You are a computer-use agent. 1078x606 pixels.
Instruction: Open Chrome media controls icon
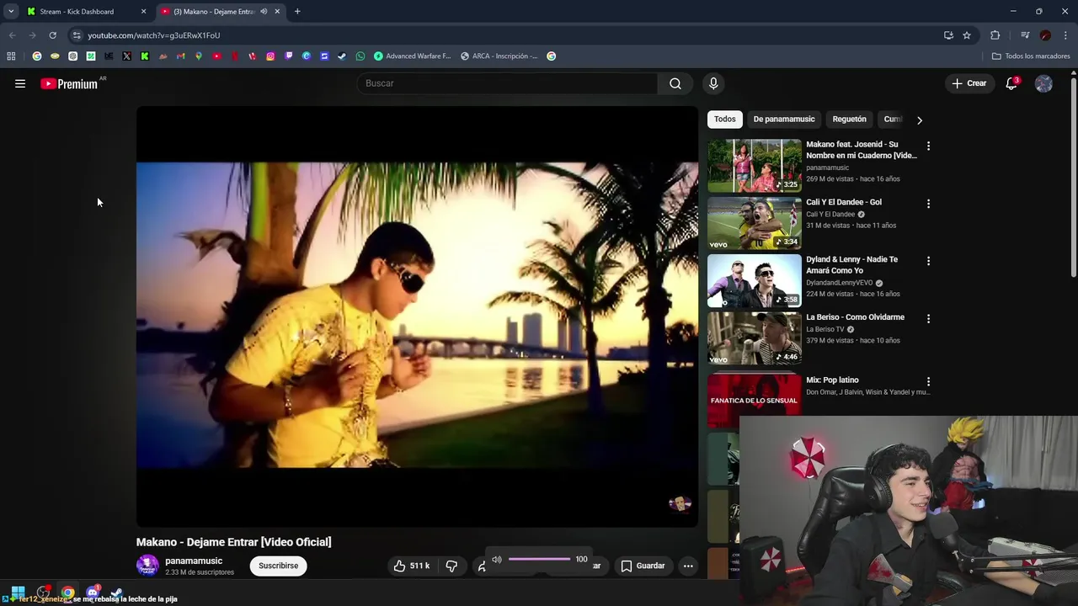[1025, 35]
